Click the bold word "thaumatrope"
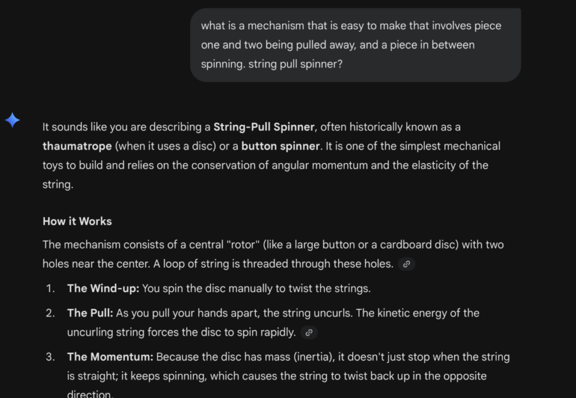The height and width of the screenshot is (398, 576). point(77,146)
